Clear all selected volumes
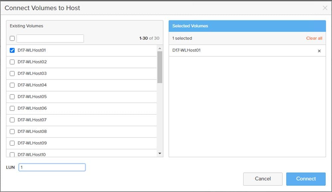 pos(314,38)
